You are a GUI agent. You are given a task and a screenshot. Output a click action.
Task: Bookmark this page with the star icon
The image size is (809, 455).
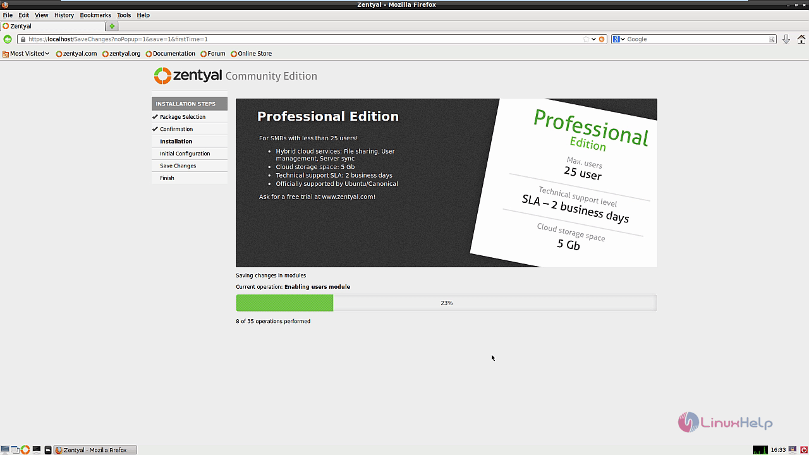586,39
